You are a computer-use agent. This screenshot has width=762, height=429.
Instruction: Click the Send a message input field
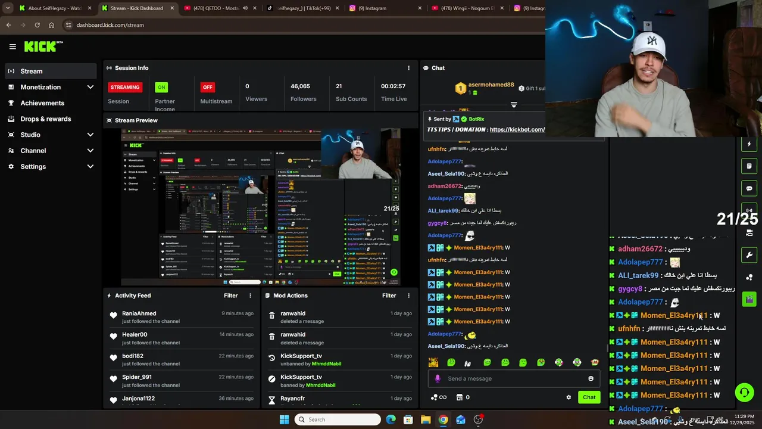pyautogui.click(x=514, y=378)
